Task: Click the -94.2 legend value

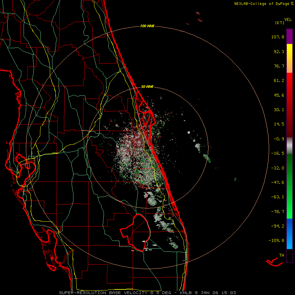Action: (278, 226)
